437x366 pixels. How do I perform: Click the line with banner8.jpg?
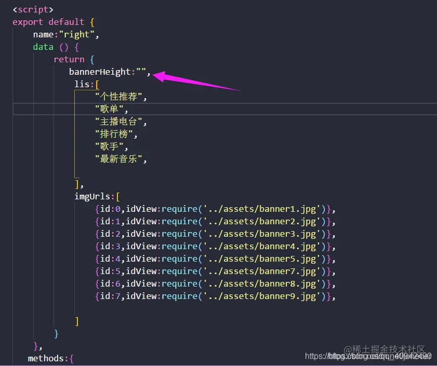(x=215, y=283)
